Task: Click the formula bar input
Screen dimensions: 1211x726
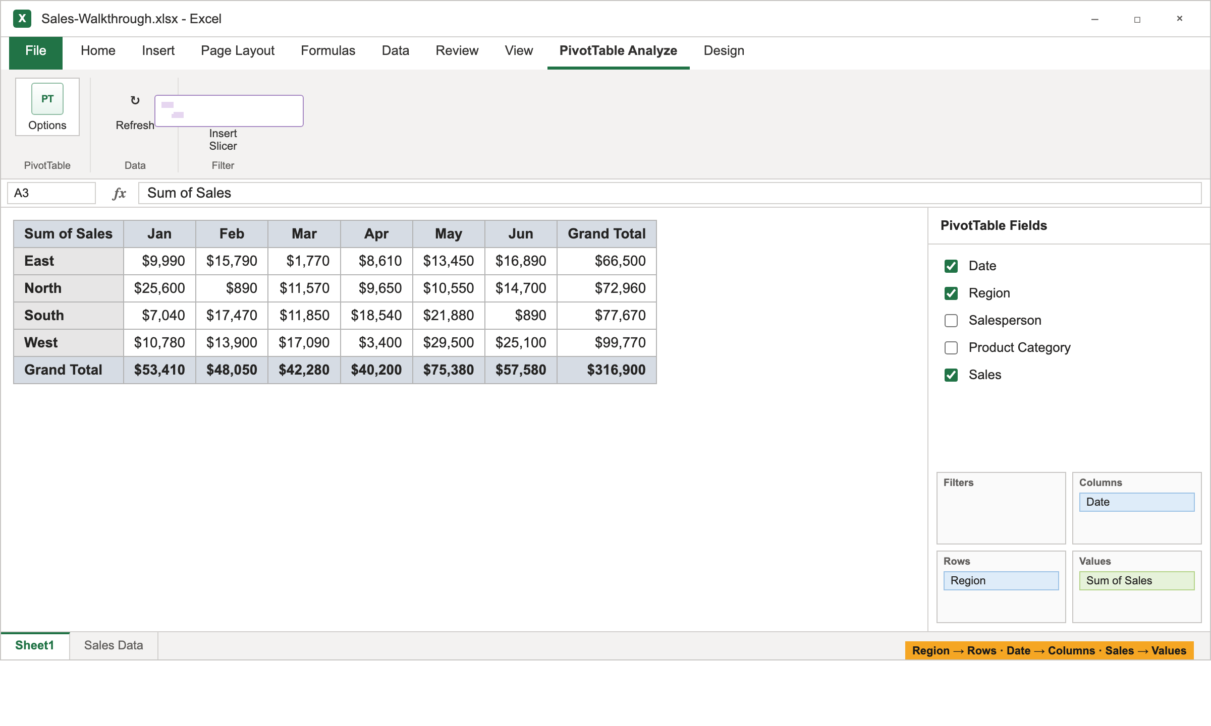Action: 670,193
